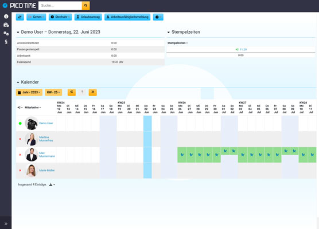Click Max Mustermann vacation icon on 08 Jul
The height and width of the screenshot is (229, 319).
[x=286, y=151]
